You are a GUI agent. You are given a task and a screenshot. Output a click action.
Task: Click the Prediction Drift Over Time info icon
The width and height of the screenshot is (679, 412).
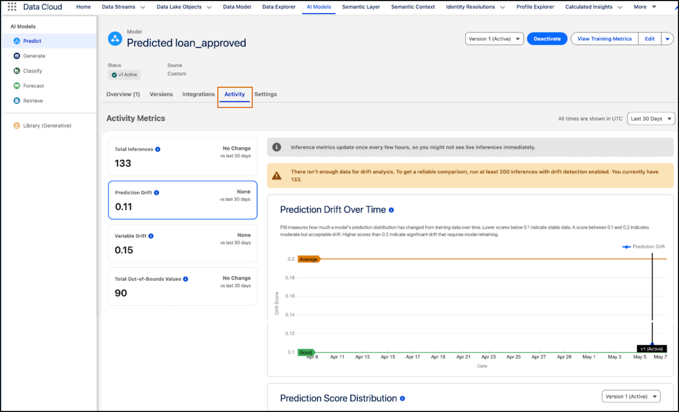[391, 210]
